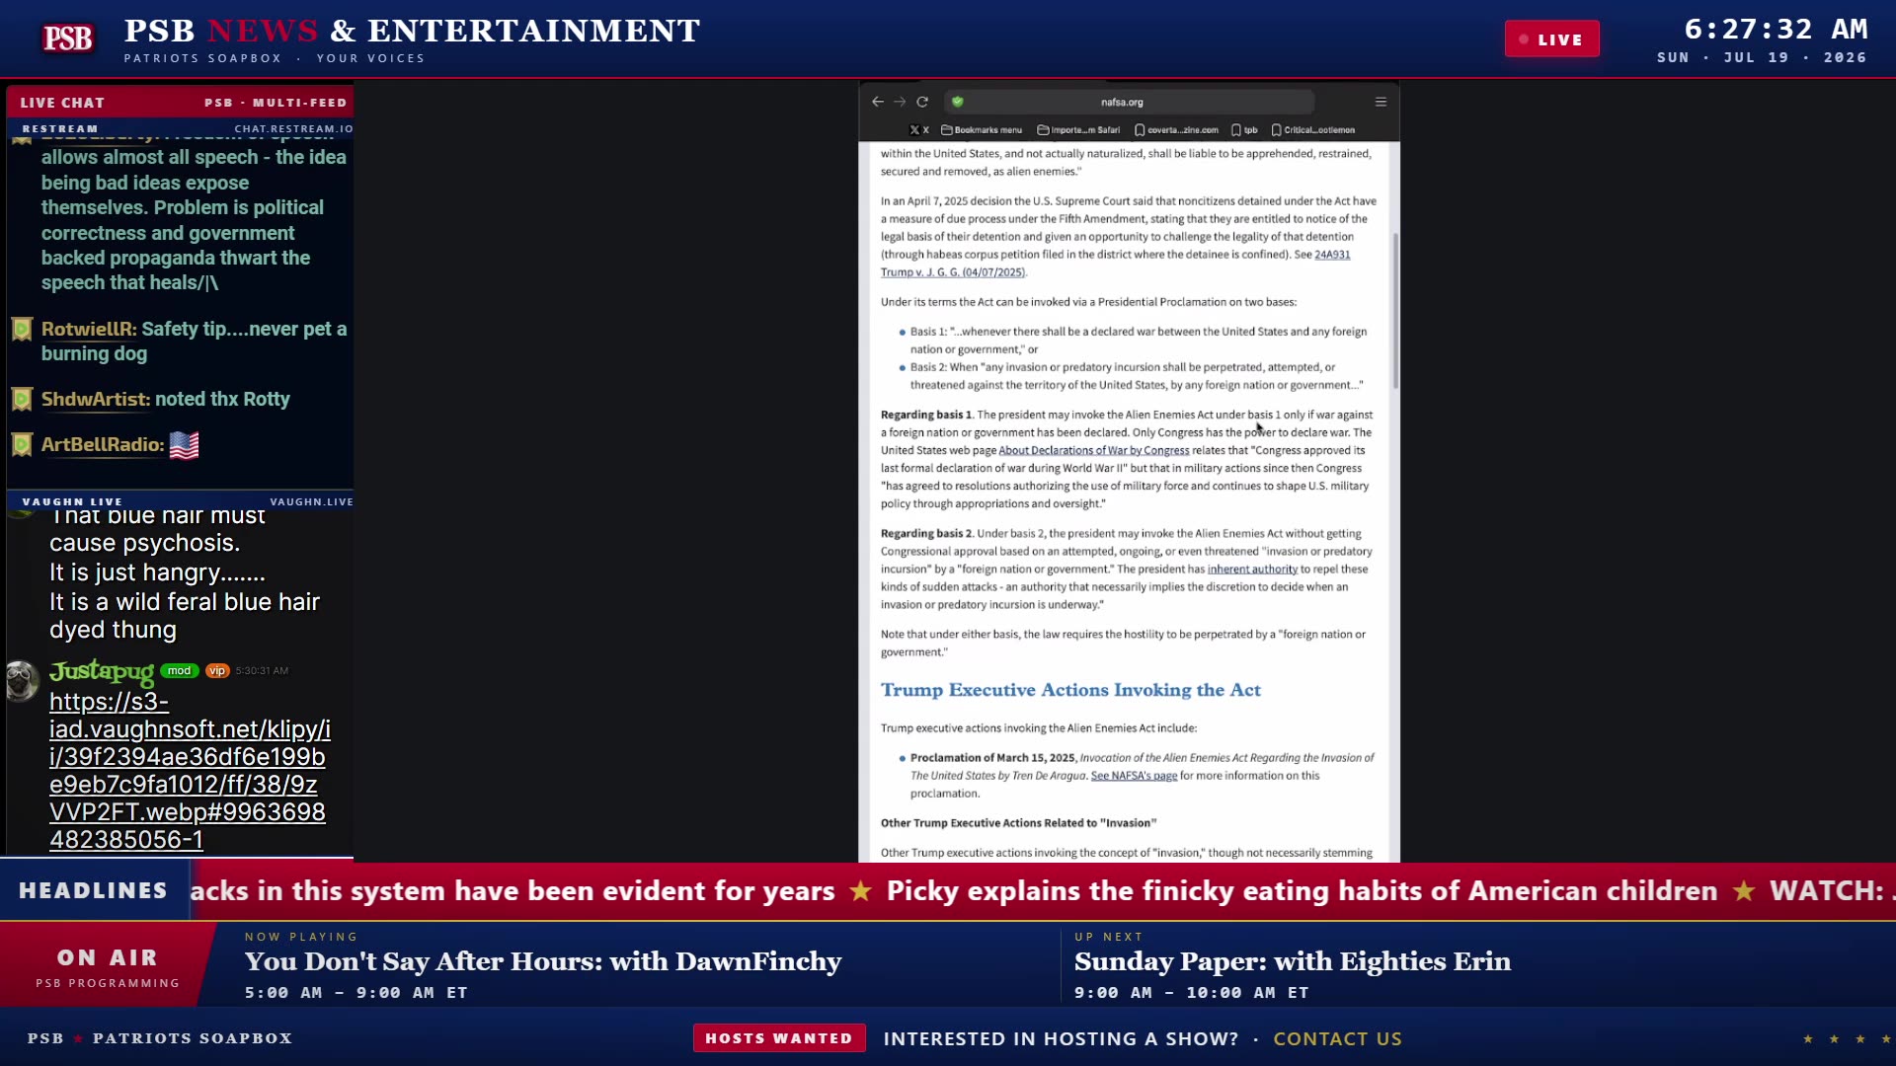Open the Critical...ootlemon bookmark
This screenshot has width=1896, height=1066.
click(x=1313, y=130)
